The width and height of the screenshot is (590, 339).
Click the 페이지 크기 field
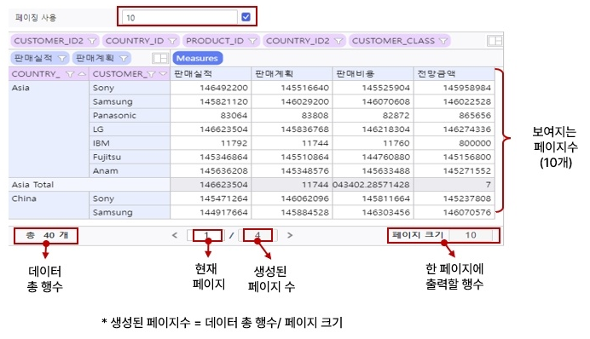click(471, 235)
